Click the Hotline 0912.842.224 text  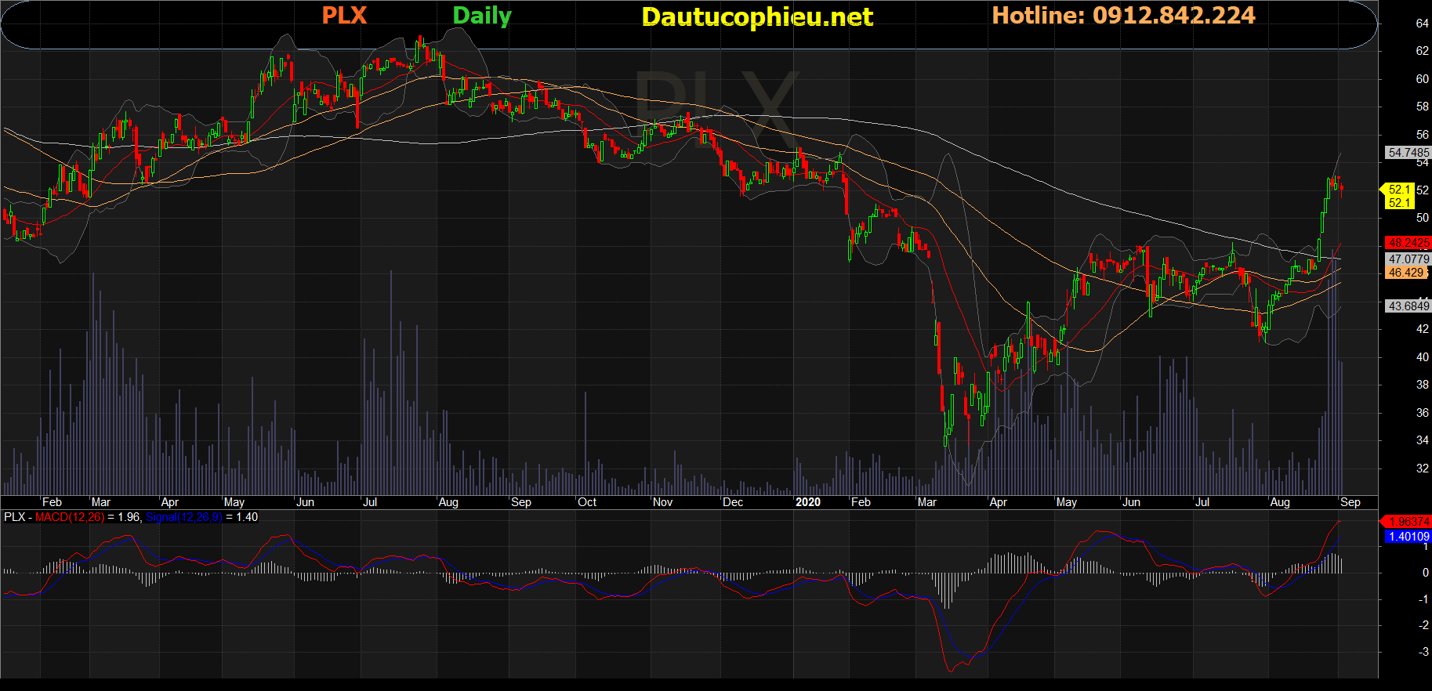pos(1123,16)
